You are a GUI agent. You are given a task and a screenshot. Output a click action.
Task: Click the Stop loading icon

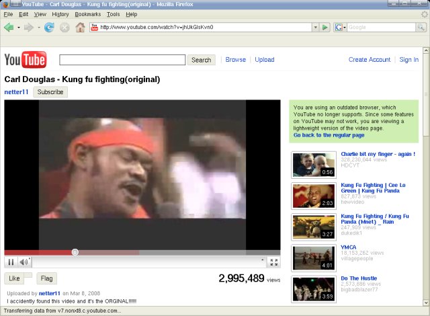coord(64,28)
